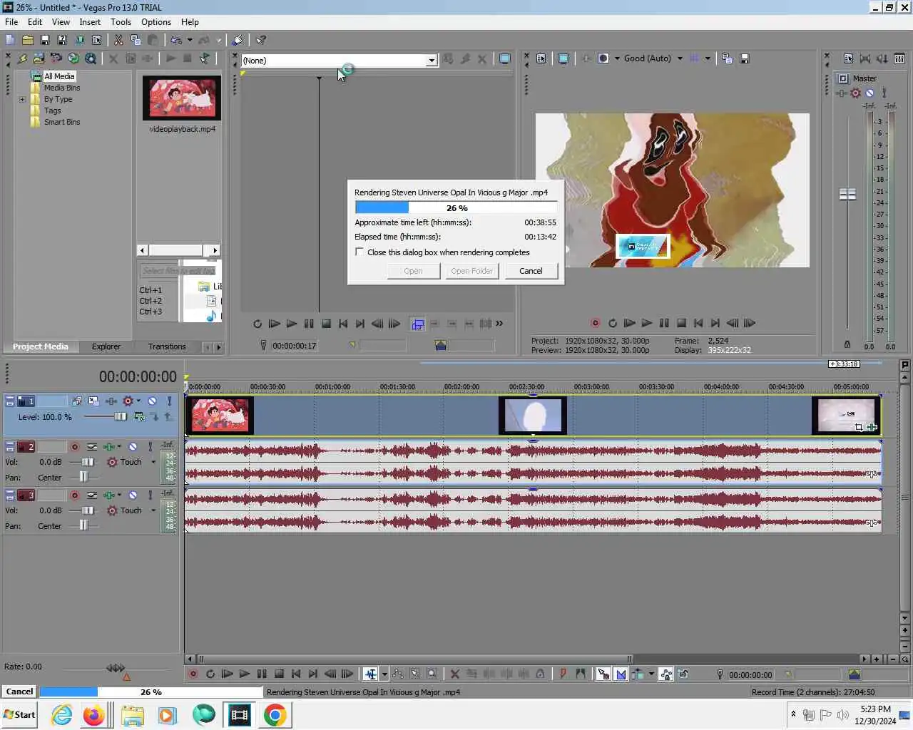Image resolution: width=913 pixels, height=730 pixels.
Task: Solo video track 1
Action: coord(169,401)
